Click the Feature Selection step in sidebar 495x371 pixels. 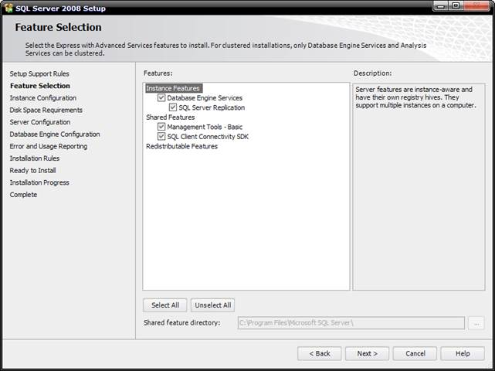(40, 86)
